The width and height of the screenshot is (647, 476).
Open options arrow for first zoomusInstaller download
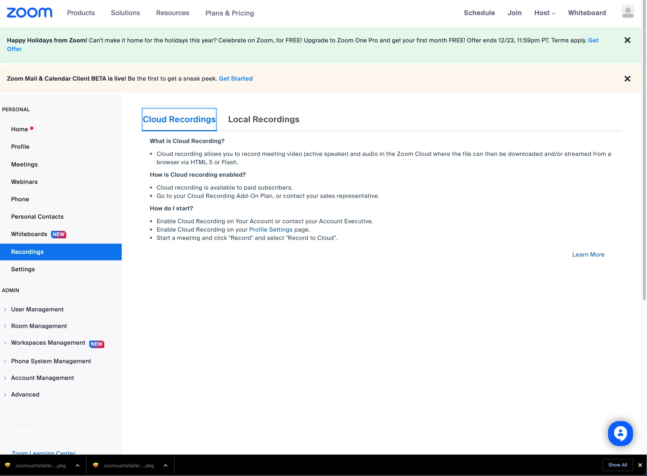coord(77,465)
